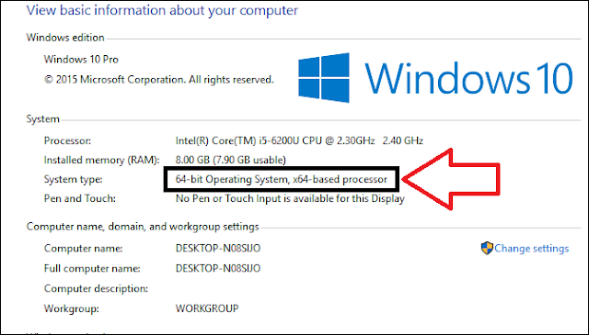Viewport: 589px width, 335px height.
Task: Click the WORKGROUP value
Action: coord(207,308)
